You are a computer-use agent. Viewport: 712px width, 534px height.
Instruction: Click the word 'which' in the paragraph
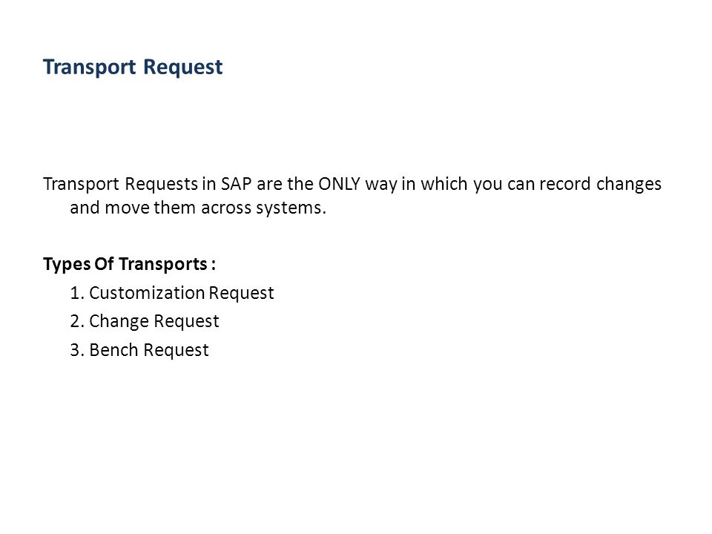coord(444,184)
